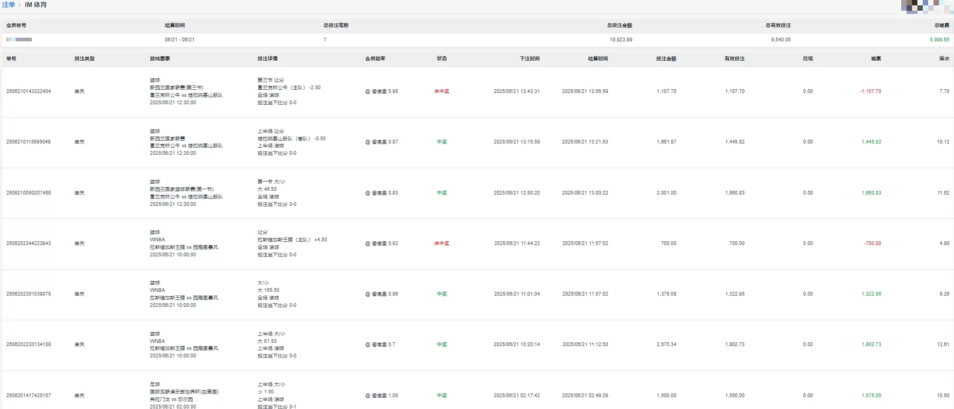Screen dimensions: 954x409
Task: Select win/loss value 1,575.00
Action: coord(872,396)
